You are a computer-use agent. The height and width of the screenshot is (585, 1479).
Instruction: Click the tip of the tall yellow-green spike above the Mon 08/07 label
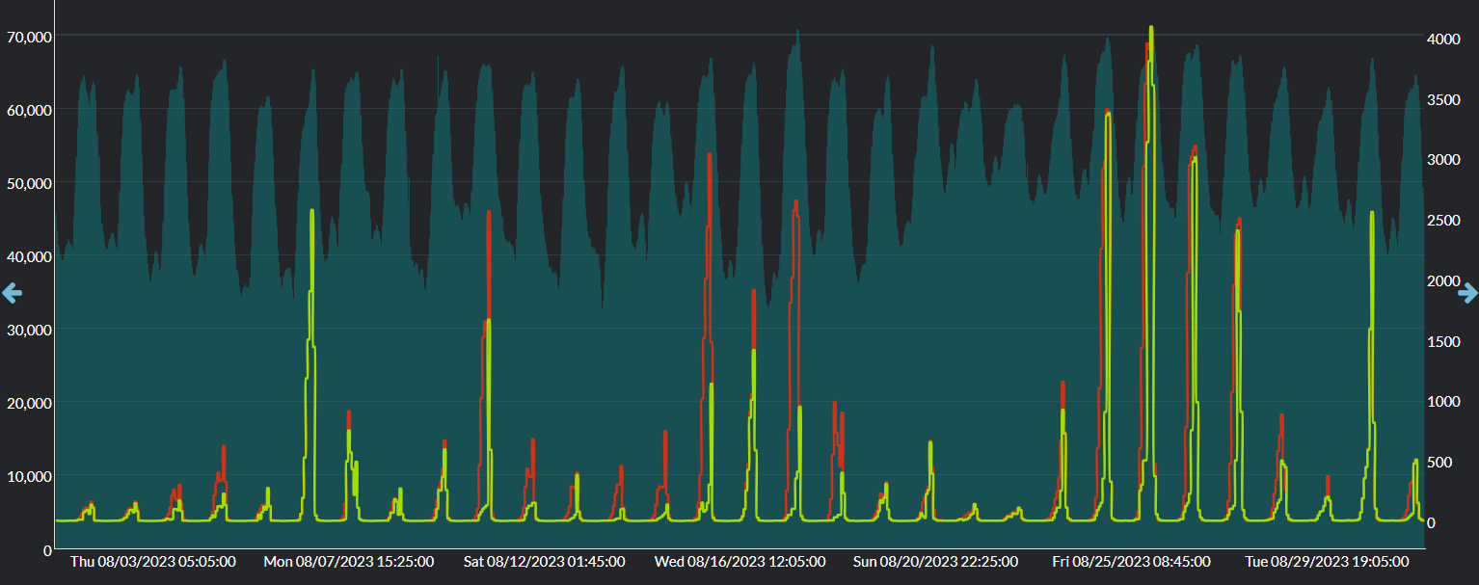311,211
